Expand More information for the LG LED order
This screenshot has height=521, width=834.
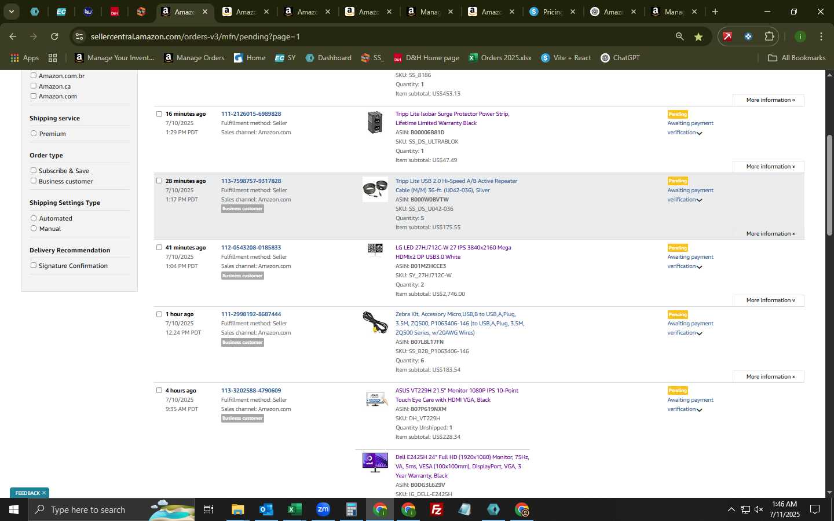[768, 300]
